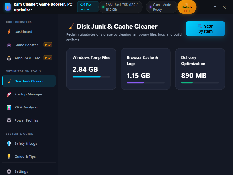Click the PRO badge next to Game Booster
The image size is (233, 175).
pyautogui.click(x=48, y=45)
